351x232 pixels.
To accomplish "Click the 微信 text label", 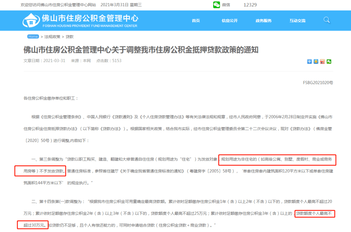I will [226, 5].
